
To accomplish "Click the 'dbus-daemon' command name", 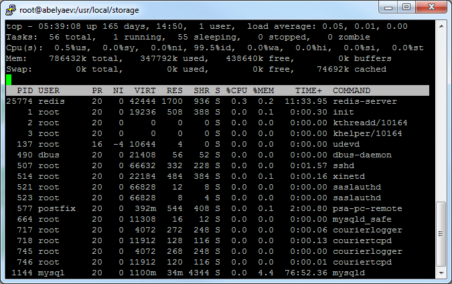I will pyautogui.click(x=362, y=155).
